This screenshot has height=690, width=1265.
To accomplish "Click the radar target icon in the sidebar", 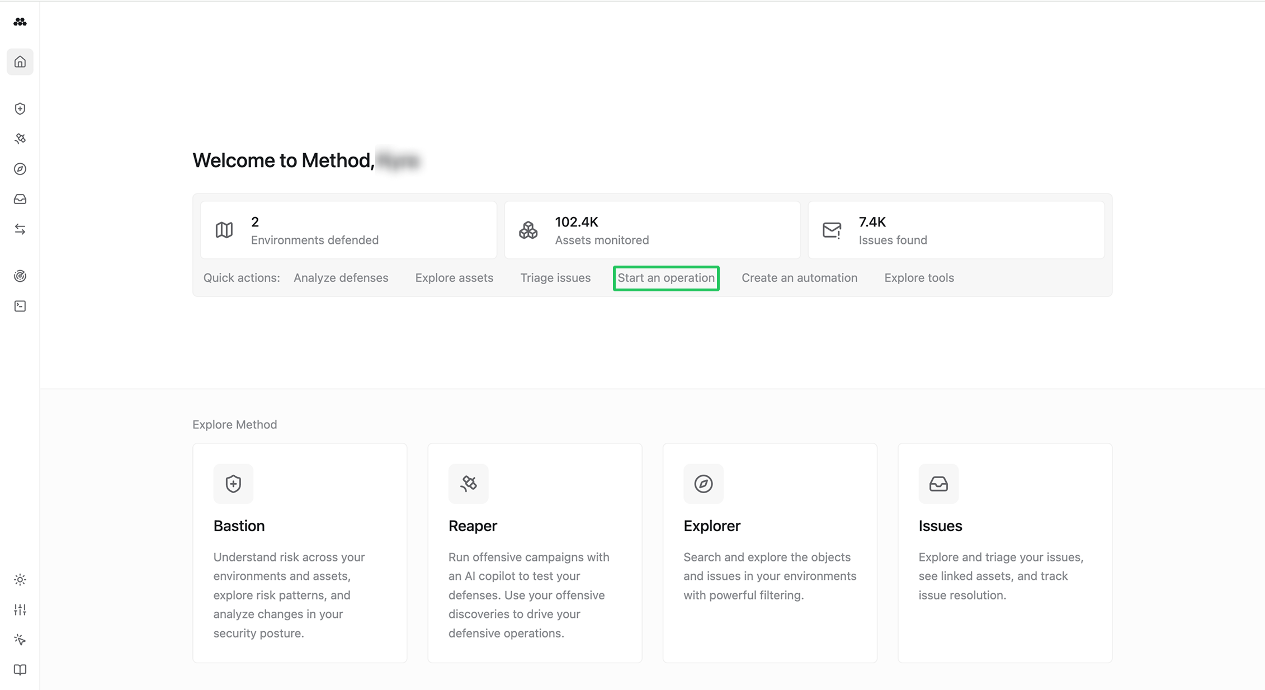I will [20, 276].
